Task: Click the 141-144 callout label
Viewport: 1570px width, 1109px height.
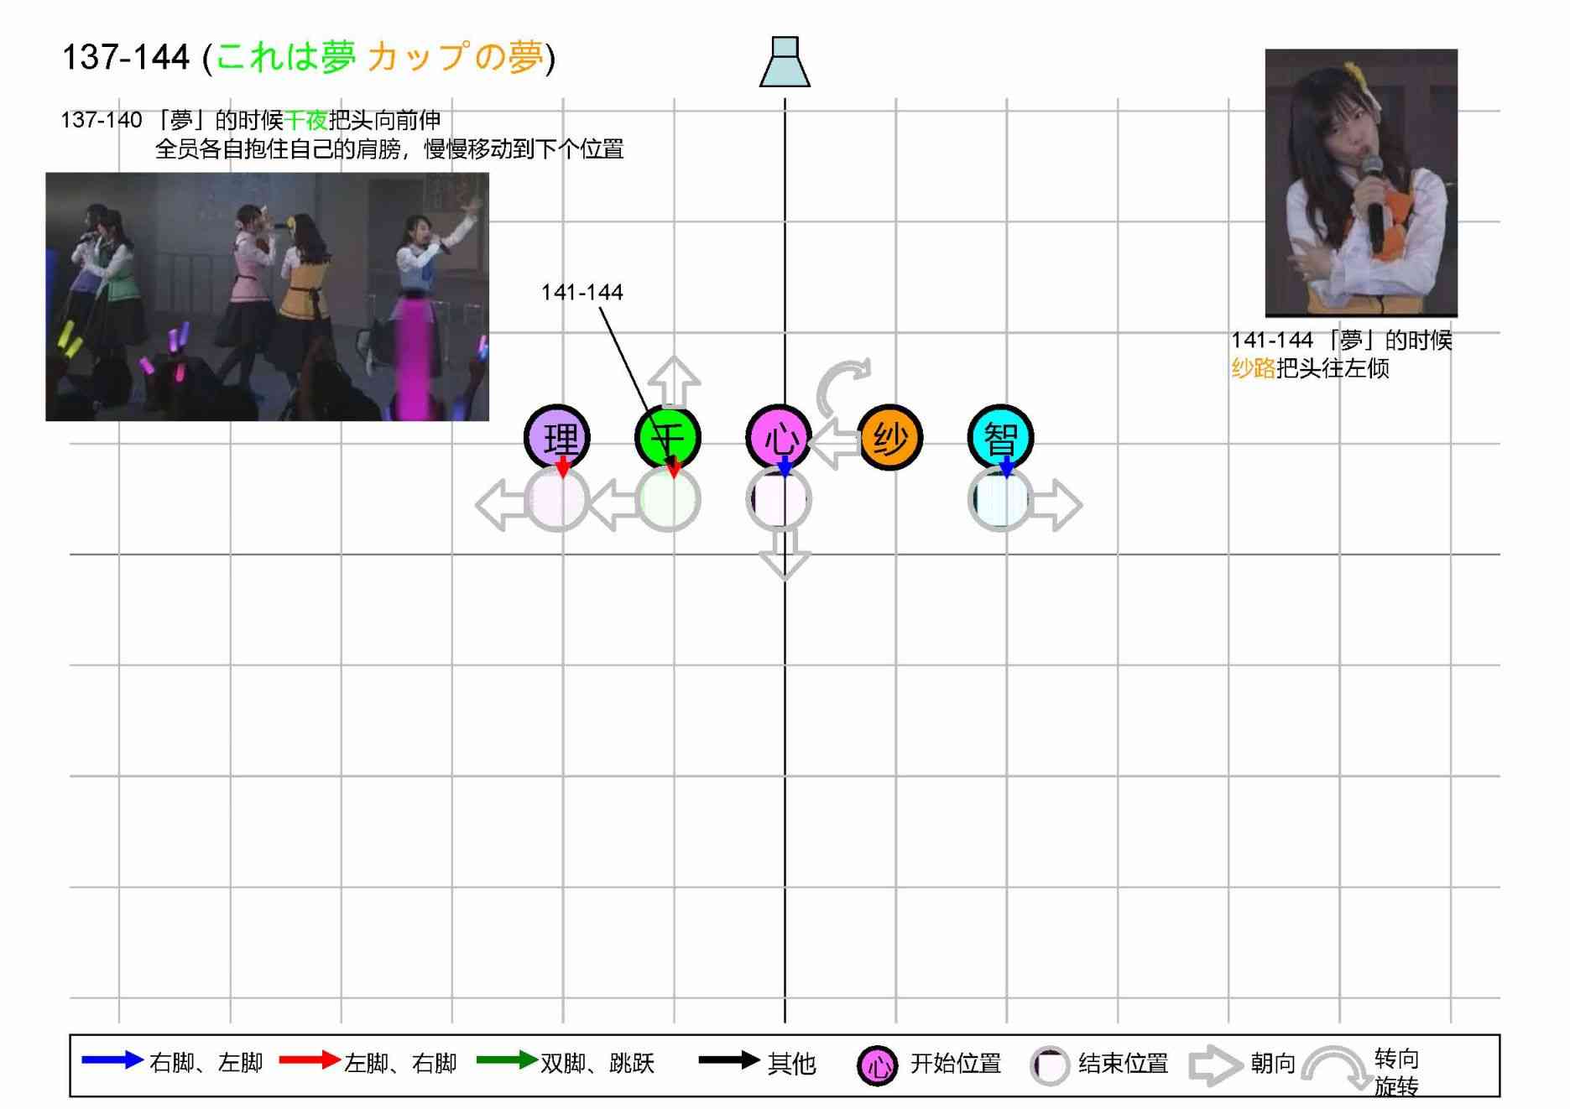Action: click(582, 292)
